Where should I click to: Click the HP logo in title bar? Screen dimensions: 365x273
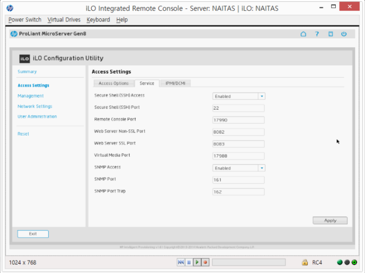[x=10, y=8]
